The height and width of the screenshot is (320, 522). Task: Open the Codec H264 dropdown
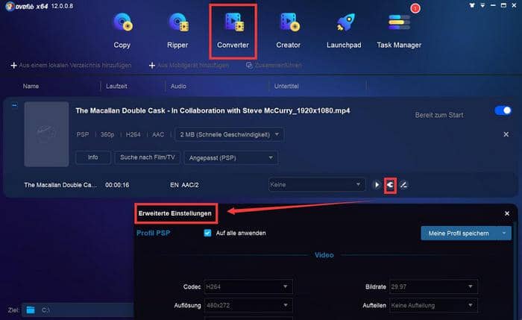point(248,286)
